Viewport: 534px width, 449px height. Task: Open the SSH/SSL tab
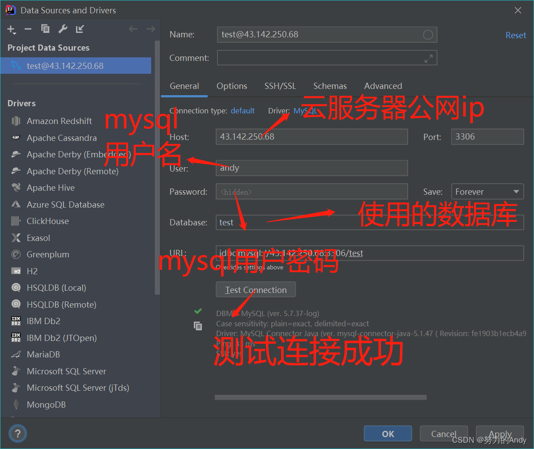280,86
